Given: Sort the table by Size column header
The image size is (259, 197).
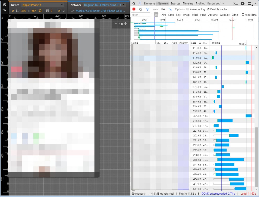Looking at the screenshot, I should pos(194,43).
